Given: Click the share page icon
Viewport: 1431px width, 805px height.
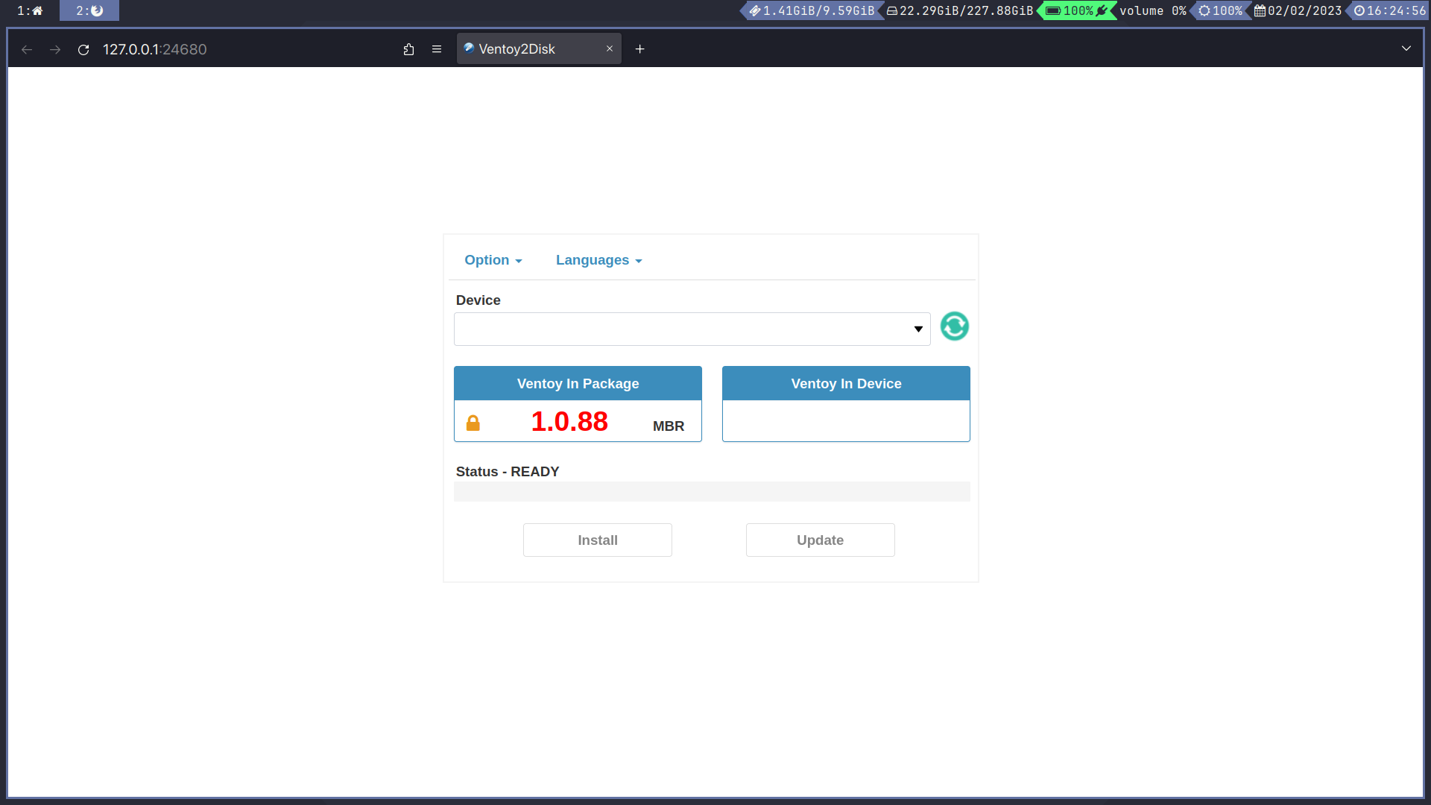Looking at the screenshot, I should click(x=408, y=49).
